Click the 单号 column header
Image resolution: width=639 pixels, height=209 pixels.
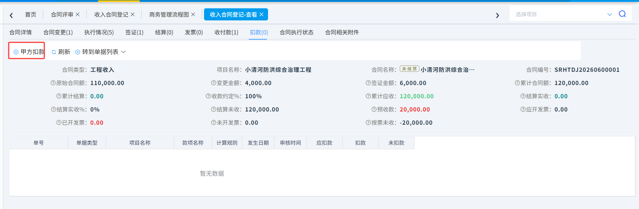tap(39, 143)
